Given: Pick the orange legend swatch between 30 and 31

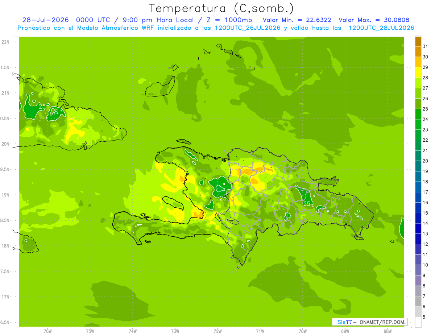Looking at the screenshot, I should coord(418,52).
